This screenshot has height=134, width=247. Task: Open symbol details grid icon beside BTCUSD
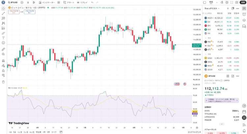tap(228, 76)
